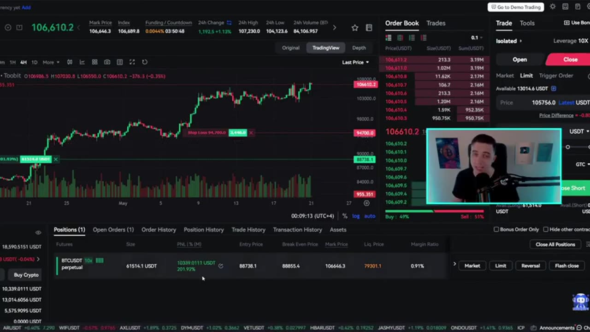The width and height of the screenshot is (590, 332).
Task: Open the Position History tab
Action: click(x=204, y=230)
